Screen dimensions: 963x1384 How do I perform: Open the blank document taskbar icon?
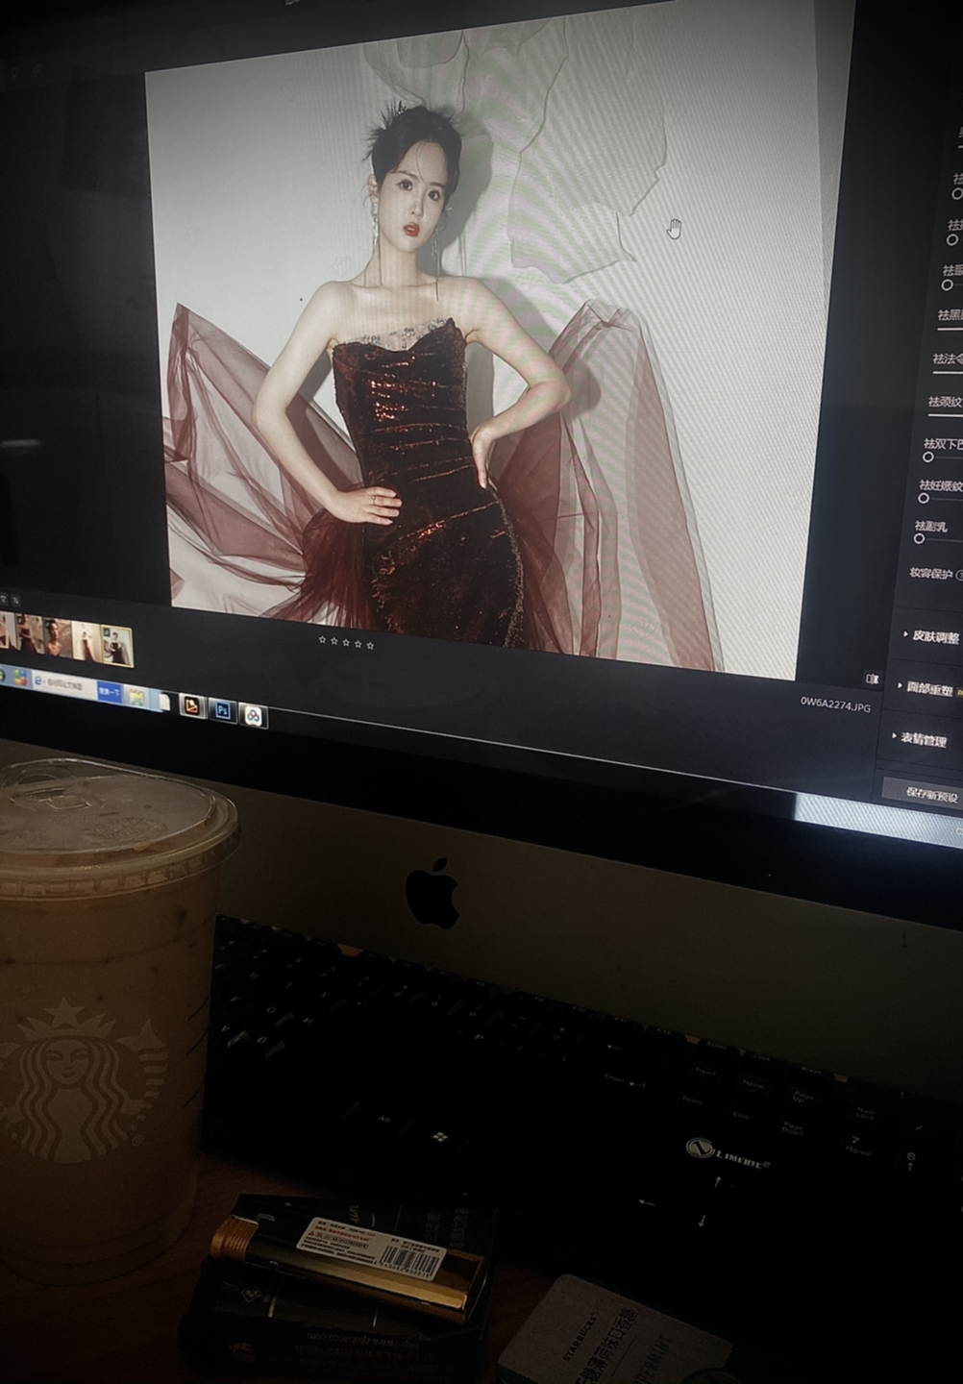pos(164,703)
